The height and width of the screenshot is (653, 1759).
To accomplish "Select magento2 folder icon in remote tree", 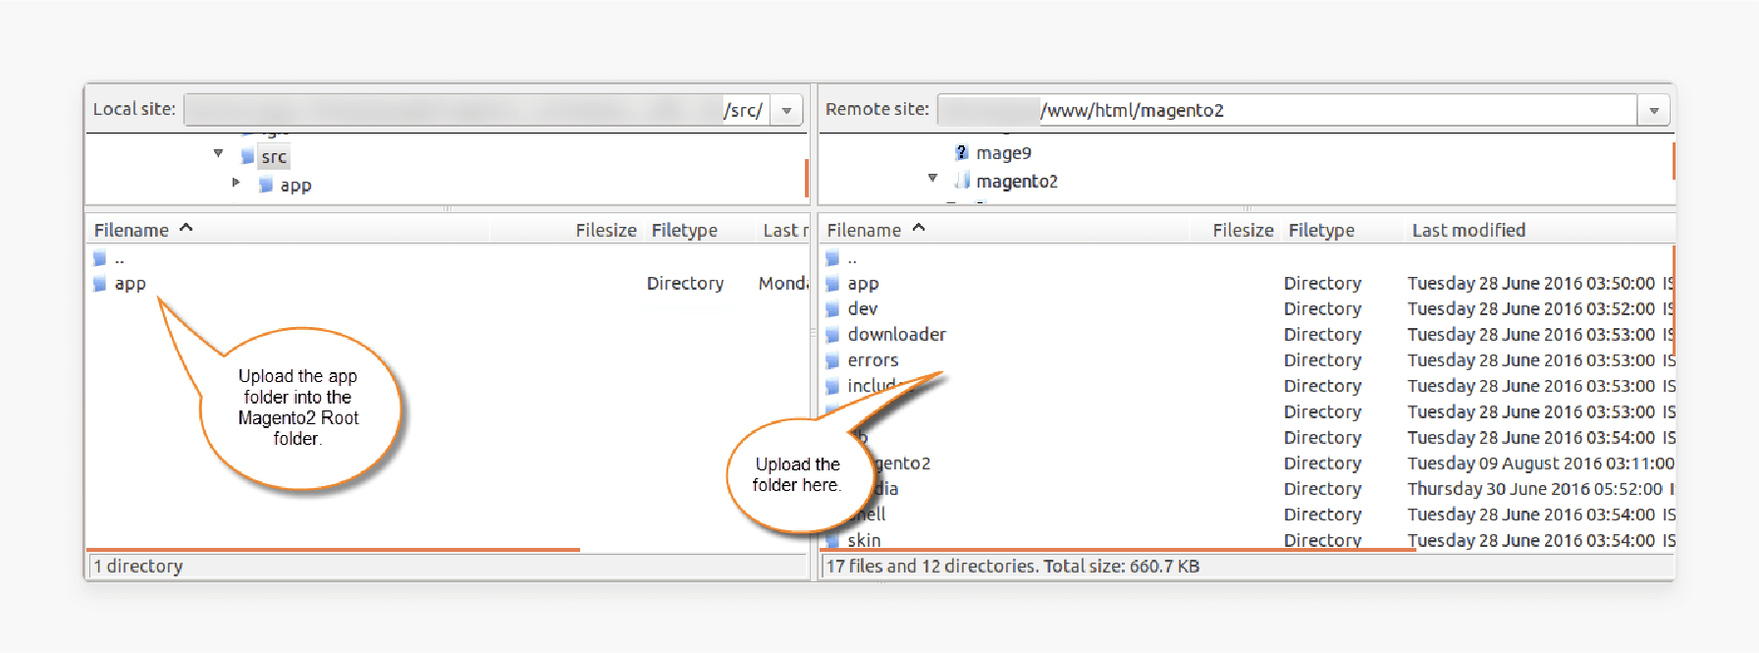I will [x=962, y=181].
